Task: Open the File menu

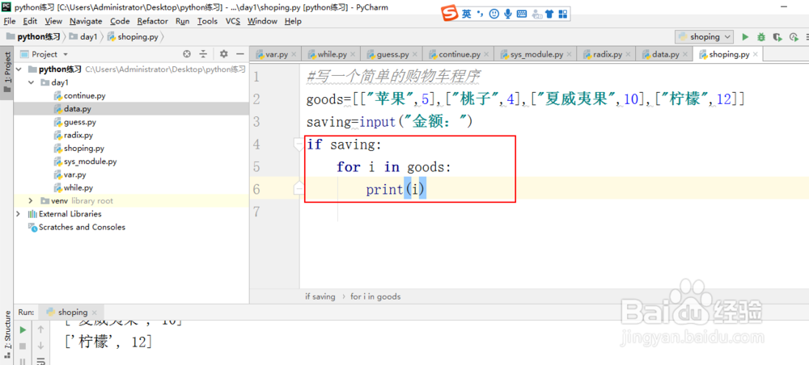Action: pos(9,21)
